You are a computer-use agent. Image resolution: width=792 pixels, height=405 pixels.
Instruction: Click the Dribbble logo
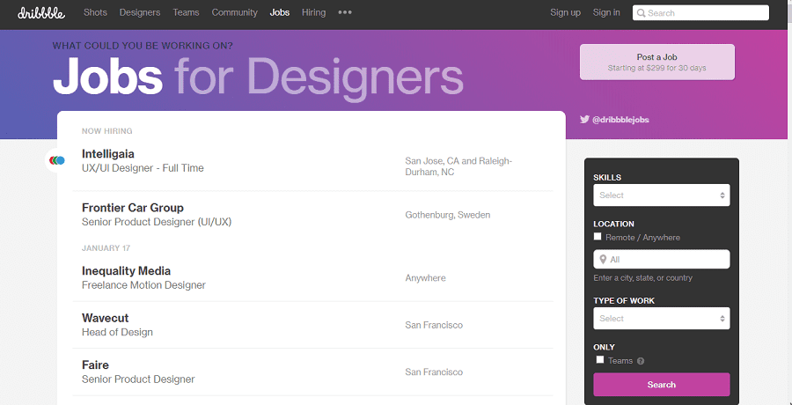pos(41,12)
